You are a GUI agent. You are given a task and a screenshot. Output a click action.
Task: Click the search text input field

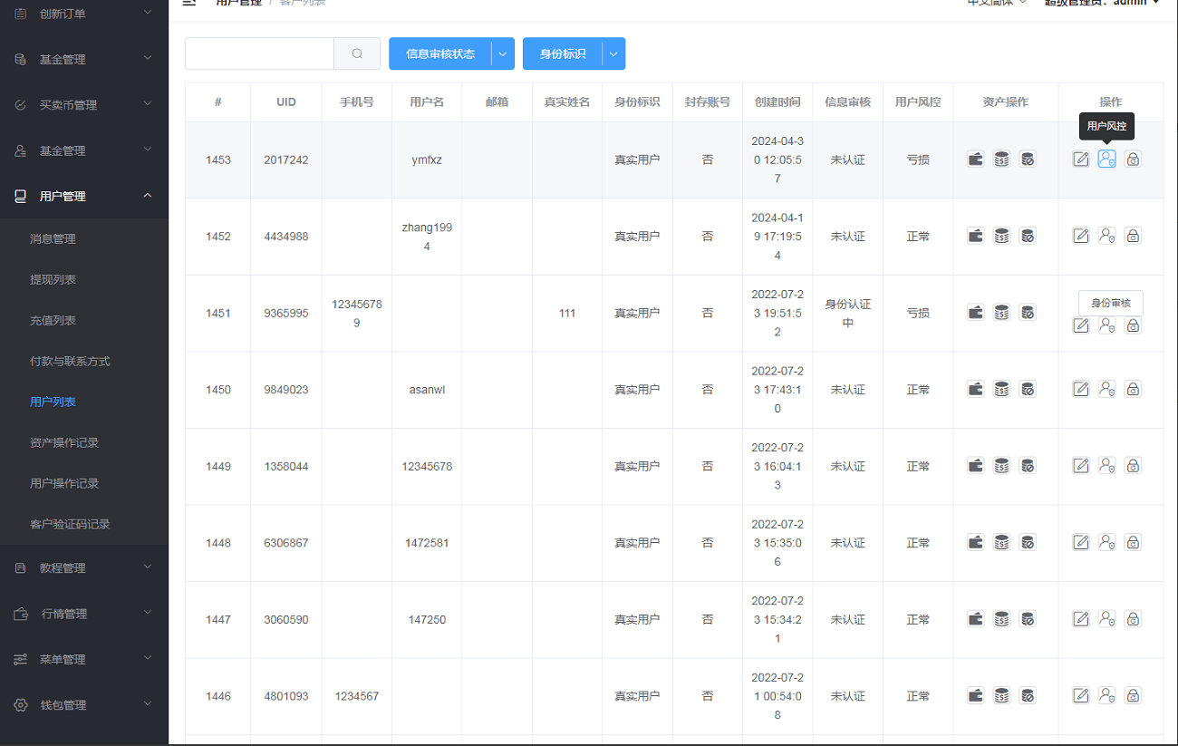tap(259, 53)
